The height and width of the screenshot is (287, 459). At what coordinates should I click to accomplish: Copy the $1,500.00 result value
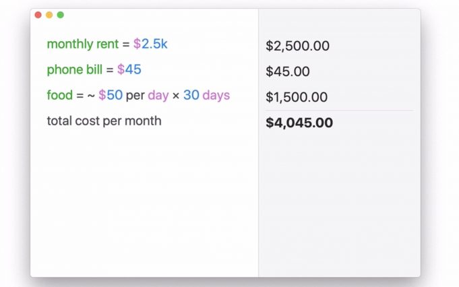[297, 97]
